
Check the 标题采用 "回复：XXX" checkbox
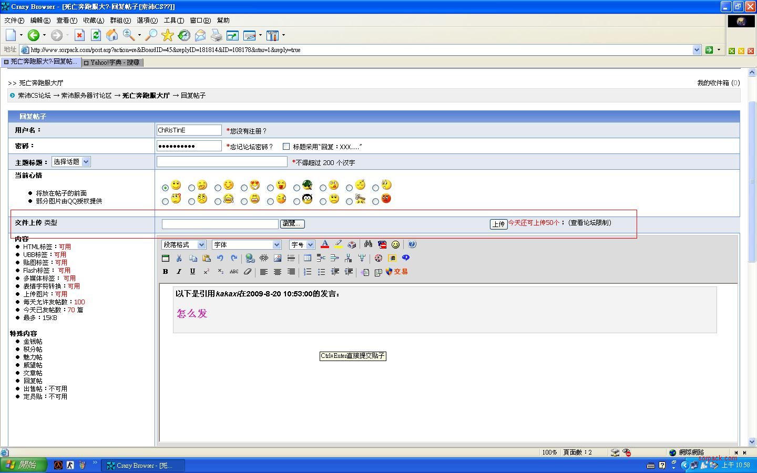286,147
